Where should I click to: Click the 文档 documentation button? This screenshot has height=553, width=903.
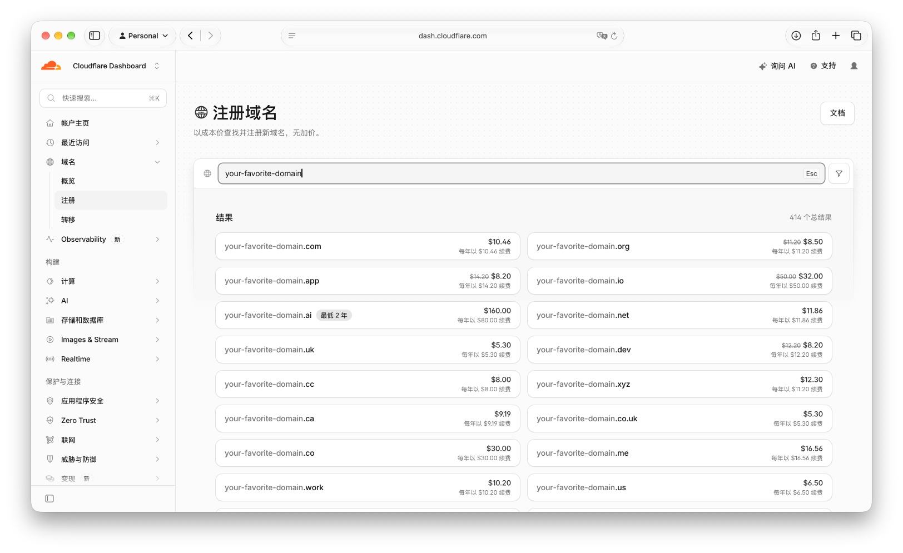click(x=837, y=113)
